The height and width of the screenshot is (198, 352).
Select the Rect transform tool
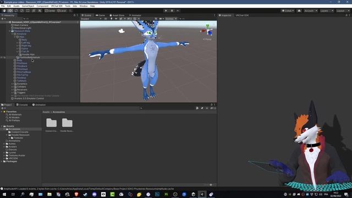[28, 10]
